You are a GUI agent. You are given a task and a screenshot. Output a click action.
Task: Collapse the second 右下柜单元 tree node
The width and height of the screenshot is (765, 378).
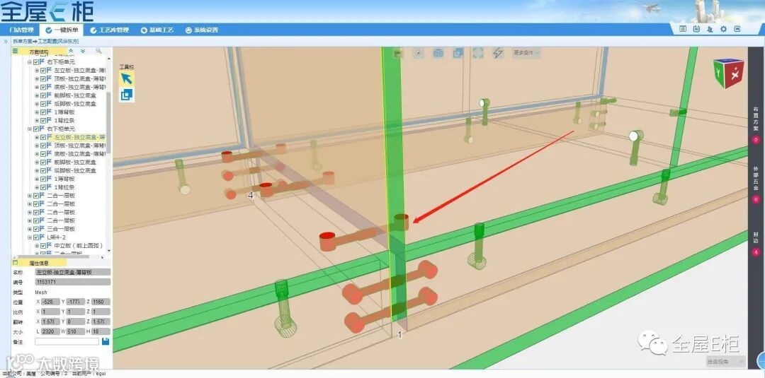point(30,129)
